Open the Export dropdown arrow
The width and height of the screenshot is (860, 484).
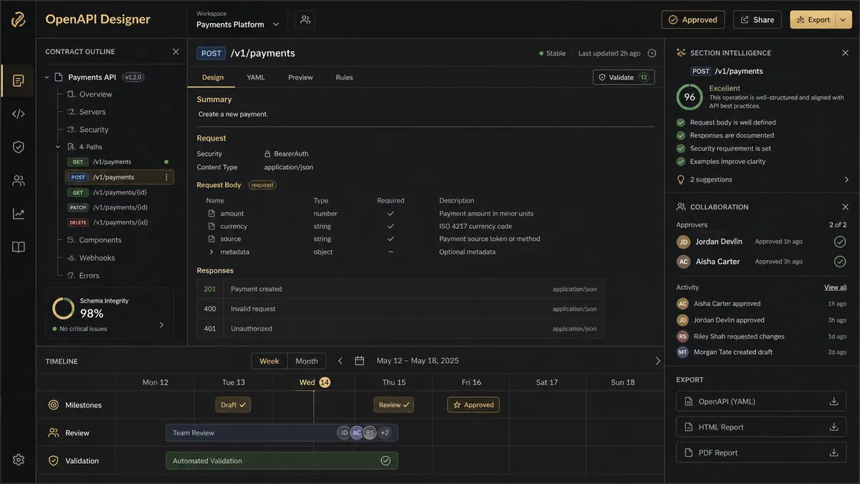coord(843,19)
